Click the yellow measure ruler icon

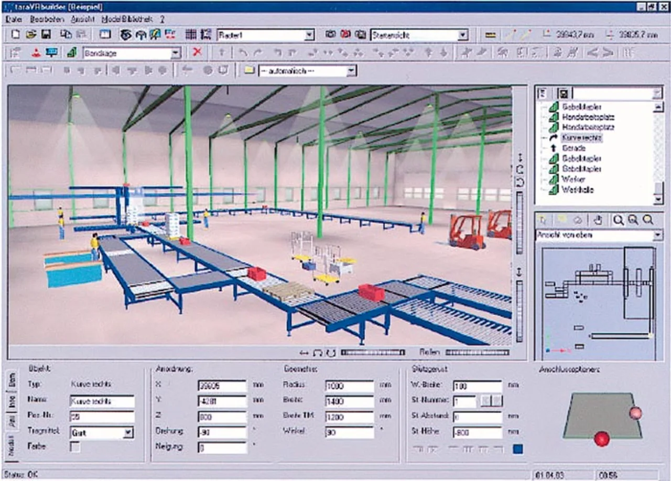pos(491,35)
